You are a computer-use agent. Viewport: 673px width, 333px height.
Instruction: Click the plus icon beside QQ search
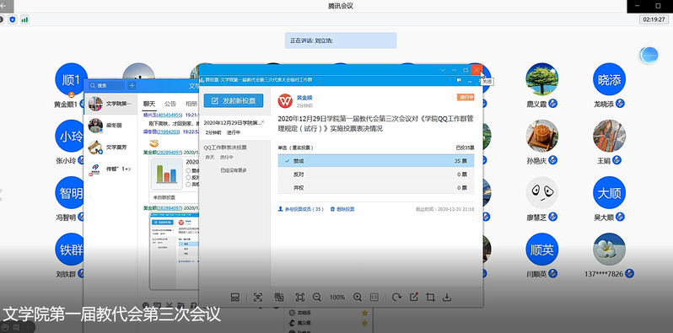click(132, 86)
